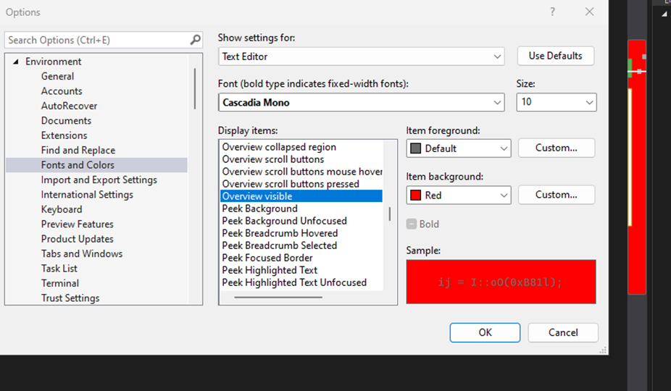671x391 pixels.
Task: Click the search magnifier icon
Action: pos(195,40)
